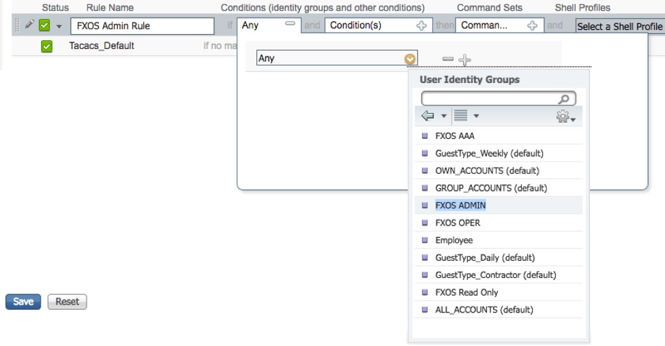Click the Save button
This screenshot has height=346, width=665.
(23, 302)
